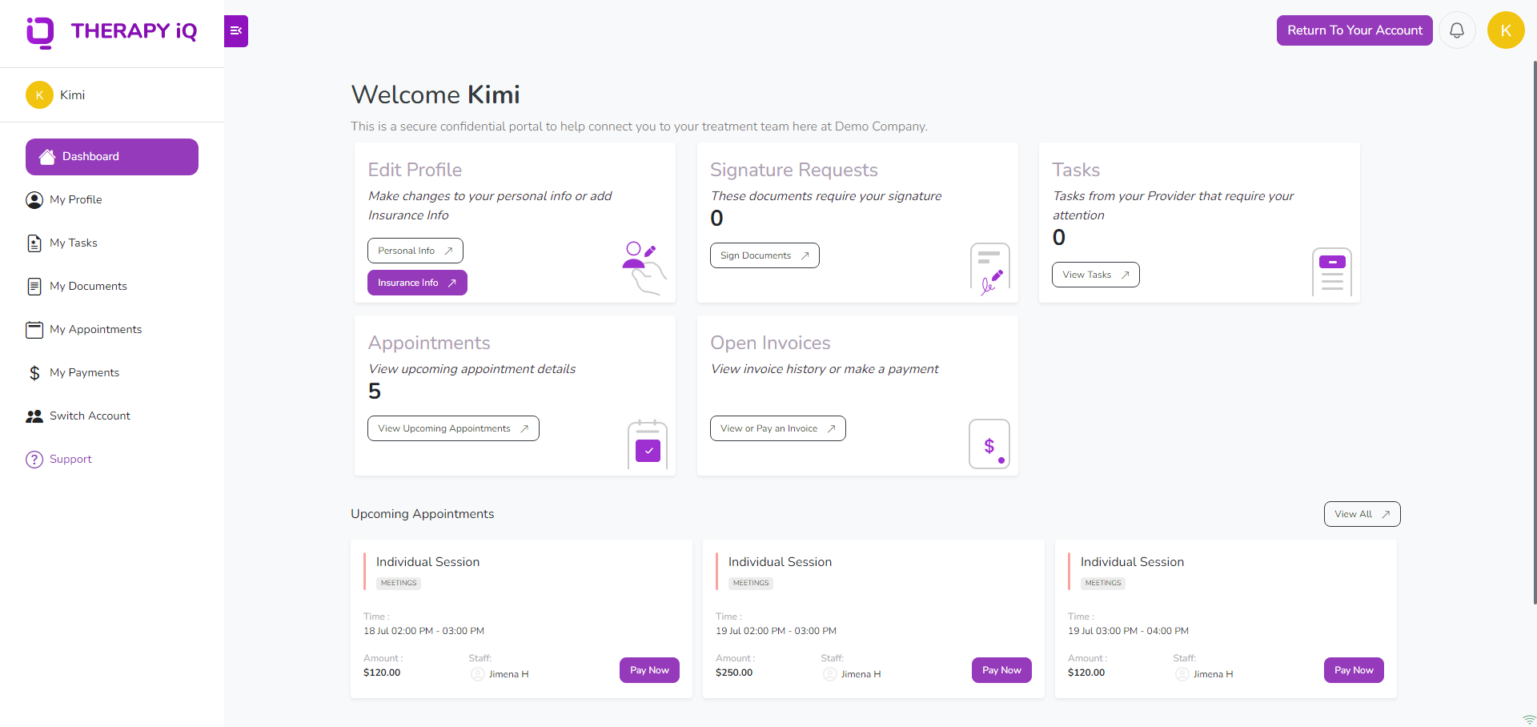Open Sign Documents from Signature Requests
The image size is (1537, 727).
tap(764, 255)
